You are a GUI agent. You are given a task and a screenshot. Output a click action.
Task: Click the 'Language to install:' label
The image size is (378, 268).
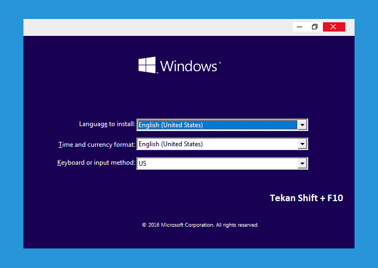point(107,124)
